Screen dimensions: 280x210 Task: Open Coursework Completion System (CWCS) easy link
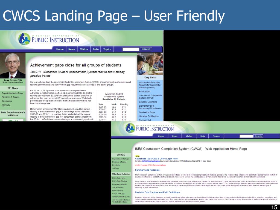click(x=150, y=97)
